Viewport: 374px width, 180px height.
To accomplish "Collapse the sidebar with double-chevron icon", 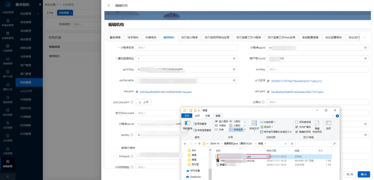I will 7,176.
